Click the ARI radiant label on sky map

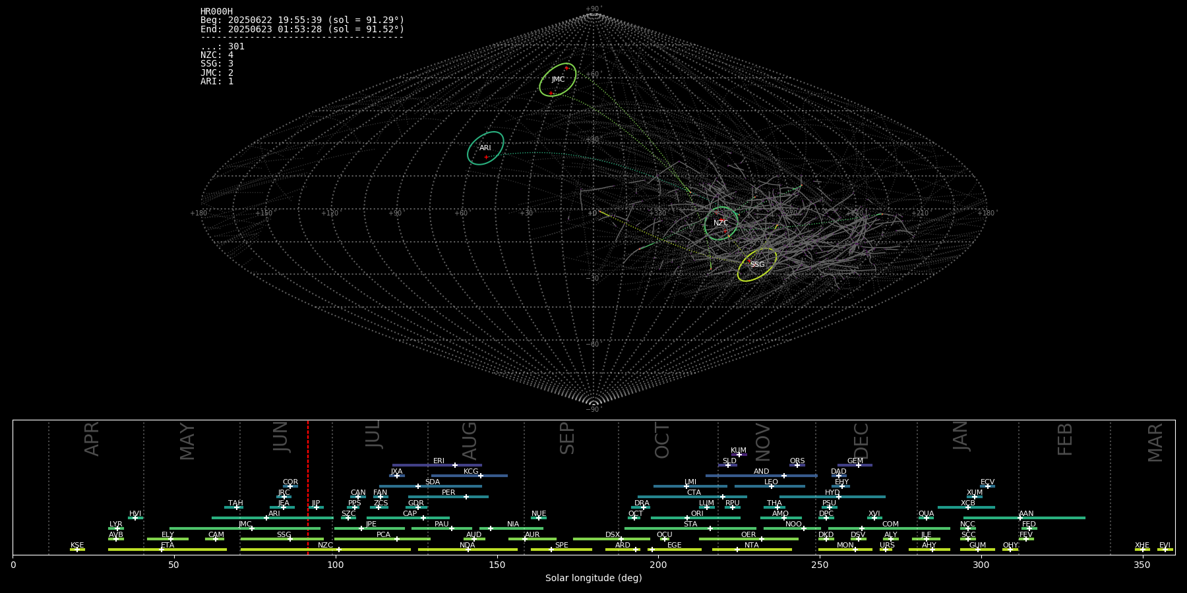485,148
